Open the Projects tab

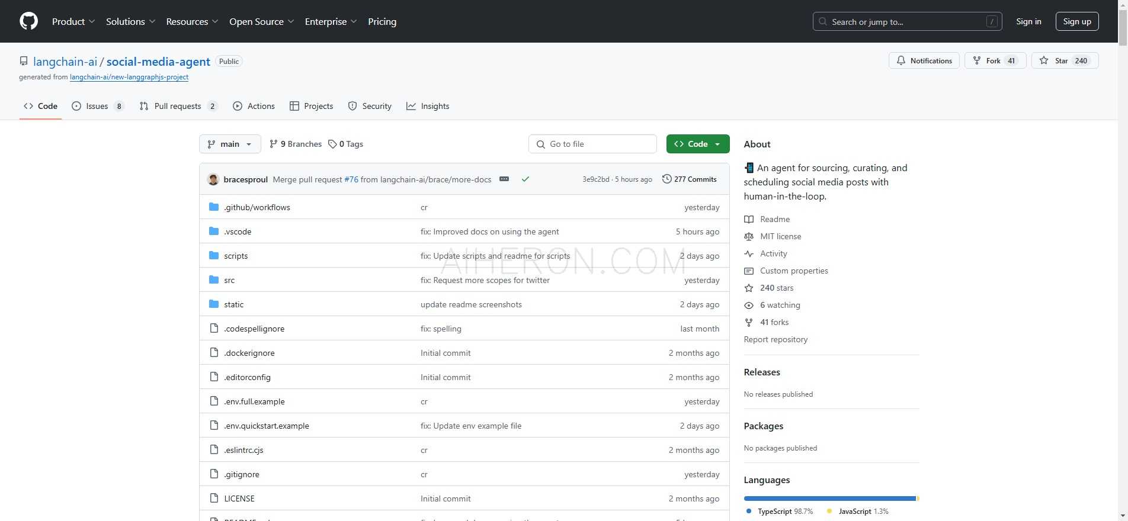coord(311,106)
